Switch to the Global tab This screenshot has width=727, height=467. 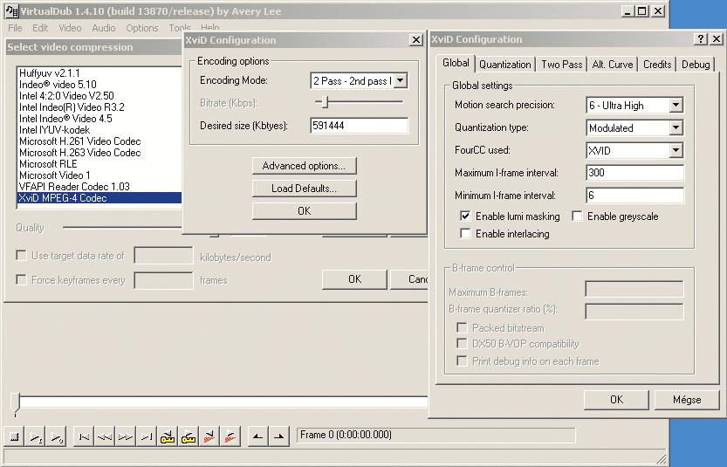point(456,63)
